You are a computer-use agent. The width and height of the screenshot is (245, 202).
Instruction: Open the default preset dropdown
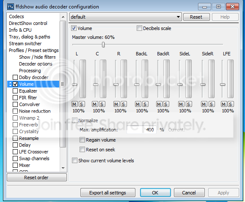pyautogui.click(x=126, y=17)
